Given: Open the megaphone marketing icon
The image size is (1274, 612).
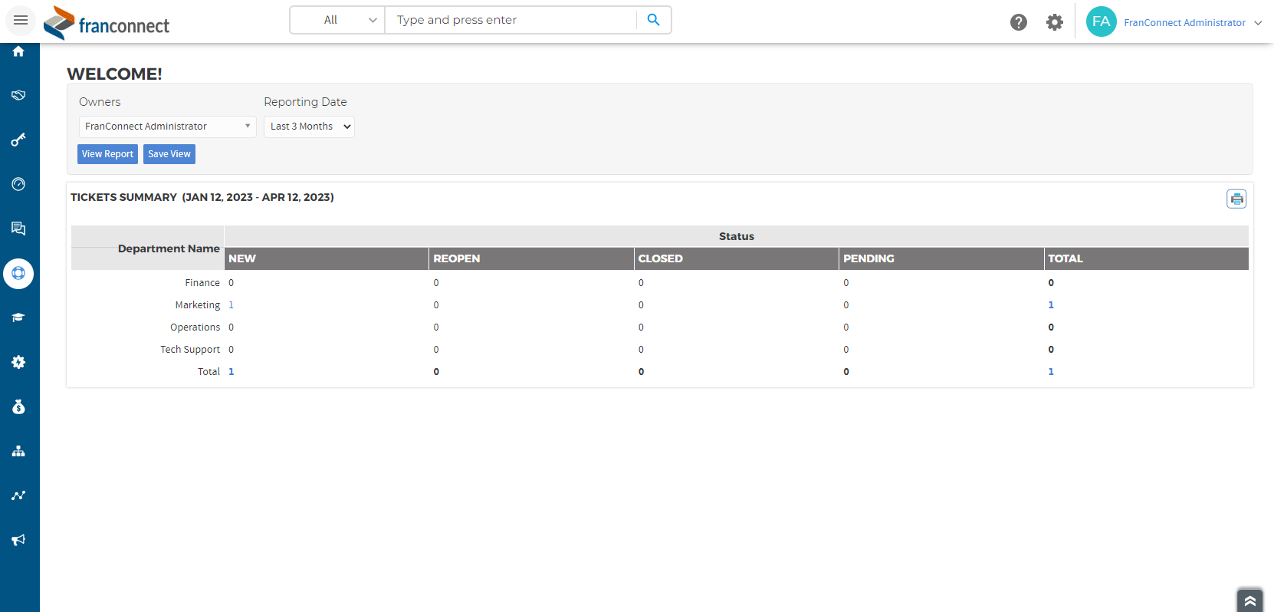Looking at the screenshot, I should (x=18, y=540).
